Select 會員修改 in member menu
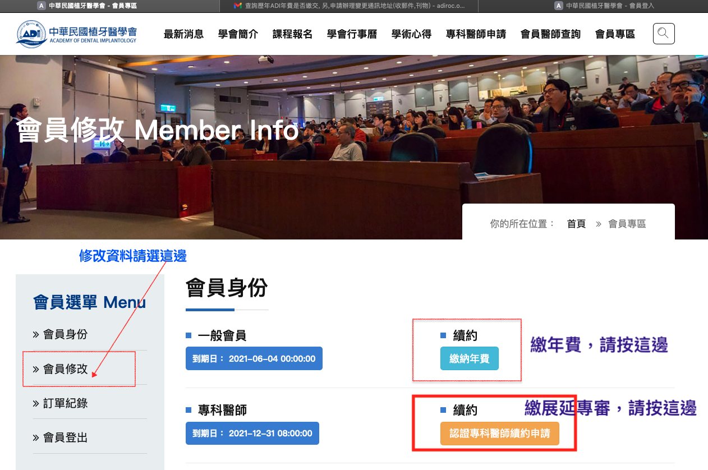This screenshot has width=708, height=470. [x=65, y=369]
